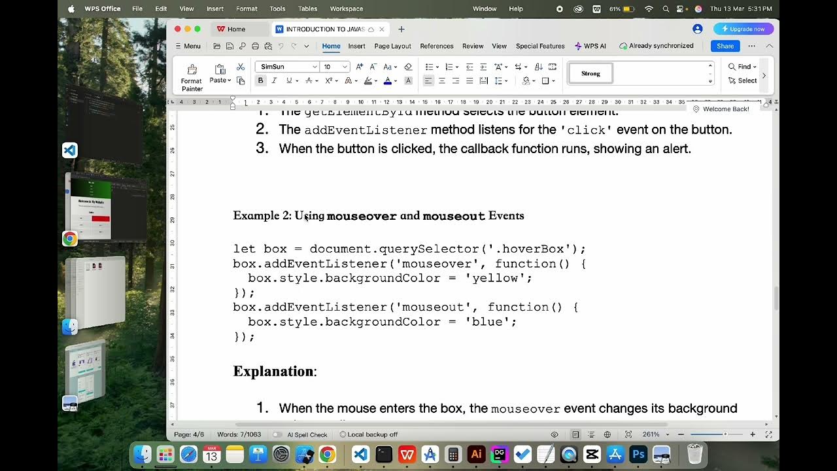The height and width of the screenshot is (471, 837).
Task: Toggle Strikethrough formatting
Action: (x=307, y=80)
